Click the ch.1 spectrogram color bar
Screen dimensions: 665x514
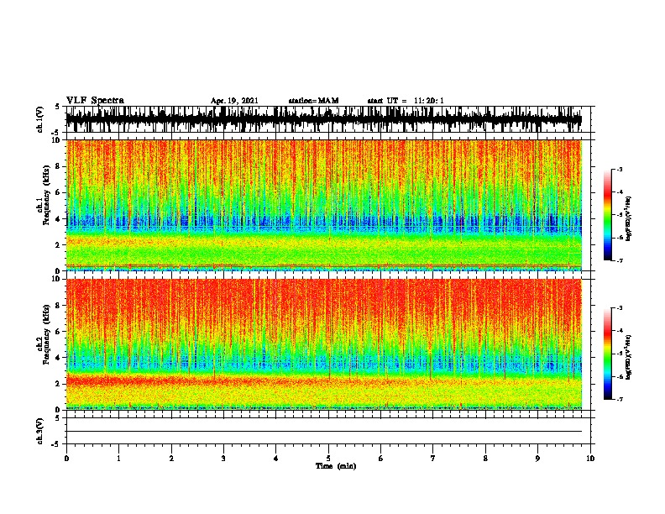point(608,215)
